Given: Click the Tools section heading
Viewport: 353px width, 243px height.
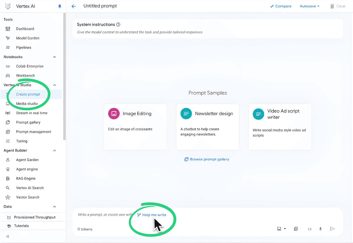Looking at the screenshot, I should [8, 19].
